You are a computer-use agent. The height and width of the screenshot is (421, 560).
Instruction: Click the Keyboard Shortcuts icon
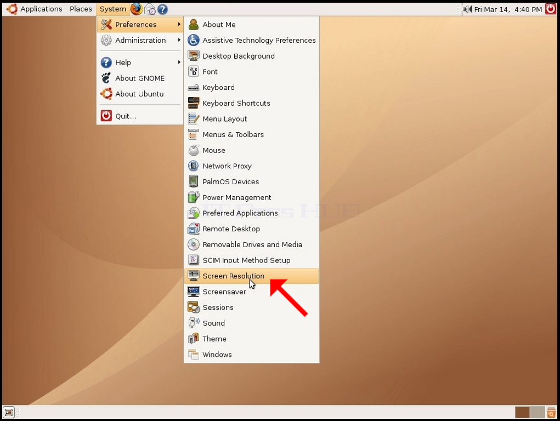click(194, 103)
